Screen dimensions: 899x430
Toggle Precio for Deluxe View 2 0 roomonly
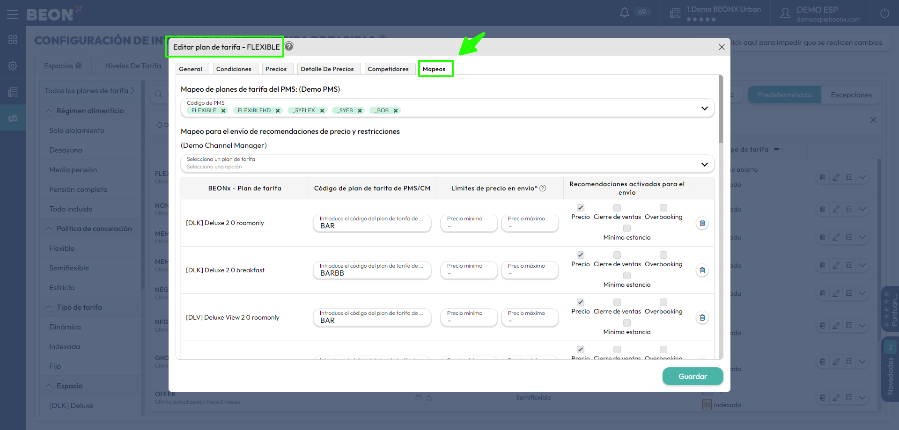[x=581, y=302]
